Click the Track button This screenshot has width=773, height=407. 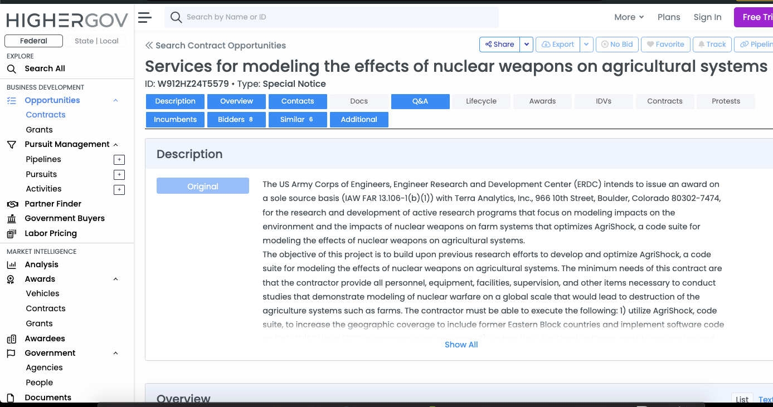[712, 45]
